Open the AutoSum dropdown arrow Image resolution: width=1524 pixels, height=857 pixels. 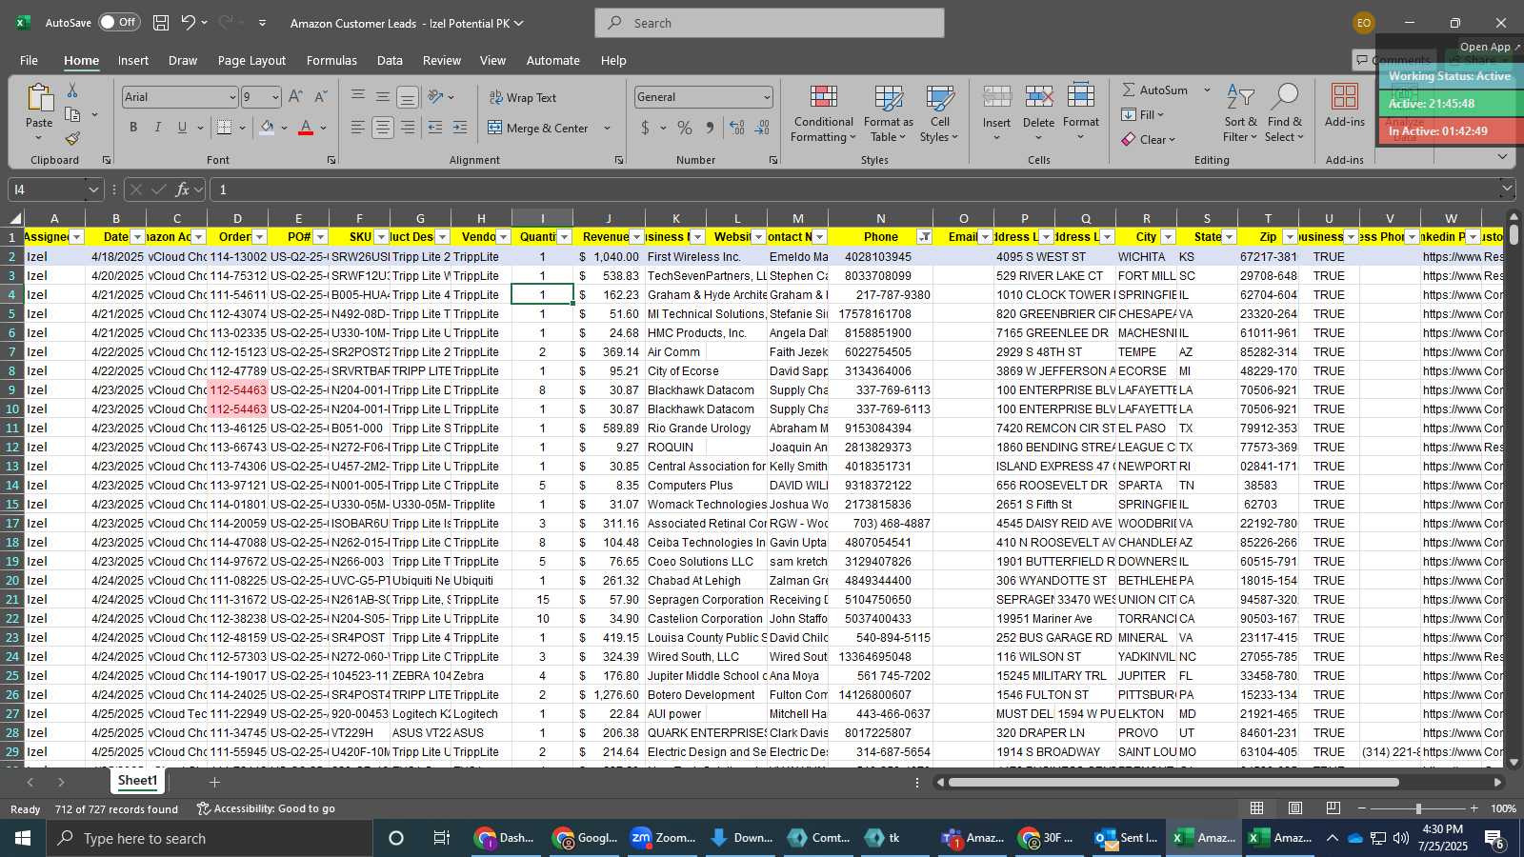coord(1207,90)
